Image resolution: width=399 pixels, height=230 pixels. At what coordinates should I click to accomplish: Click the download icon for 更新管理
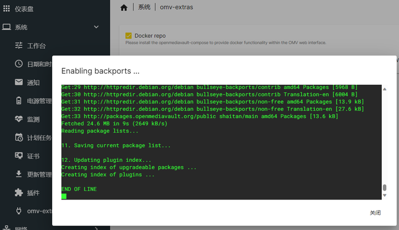click(19, 174)
